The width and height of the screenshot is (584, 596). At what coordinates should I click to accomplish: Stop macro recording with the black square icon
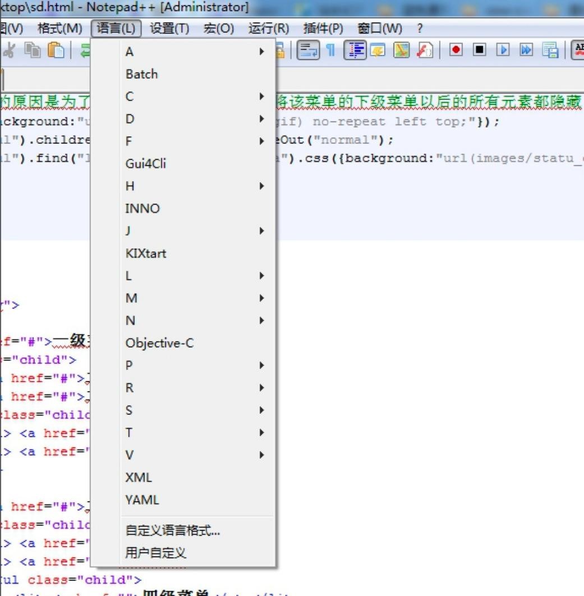click(x=479, y=51)
